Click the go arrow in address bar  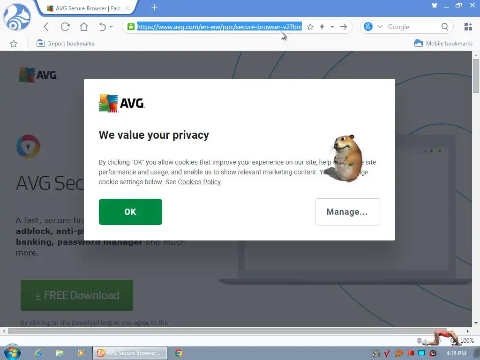point(344,27)
